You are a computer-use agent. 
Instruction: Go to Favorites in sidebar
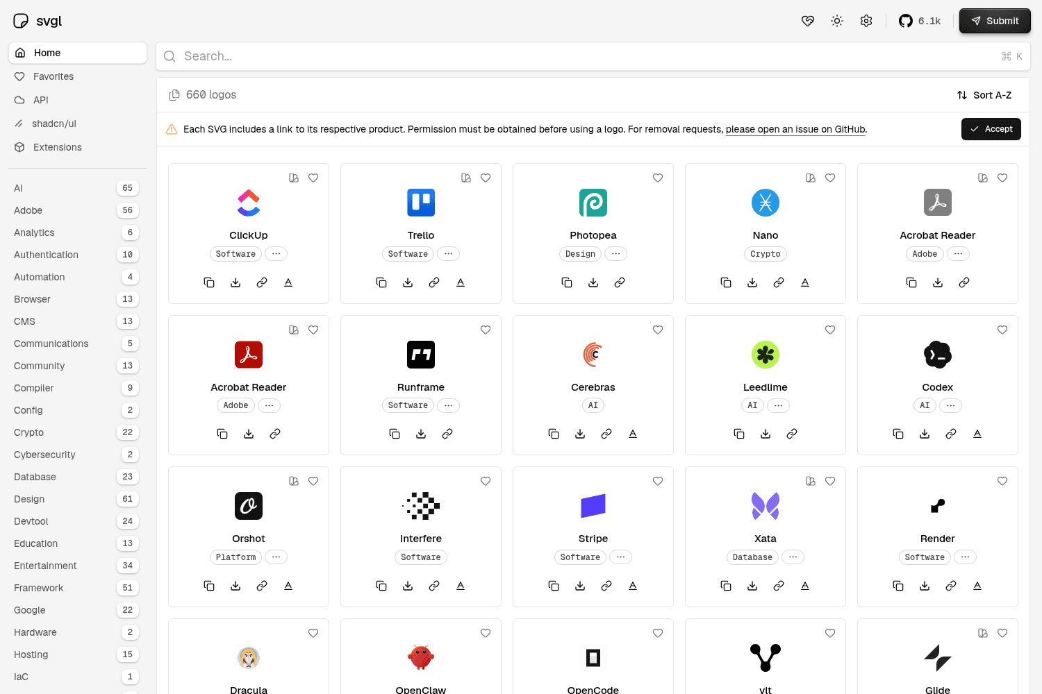78,76
